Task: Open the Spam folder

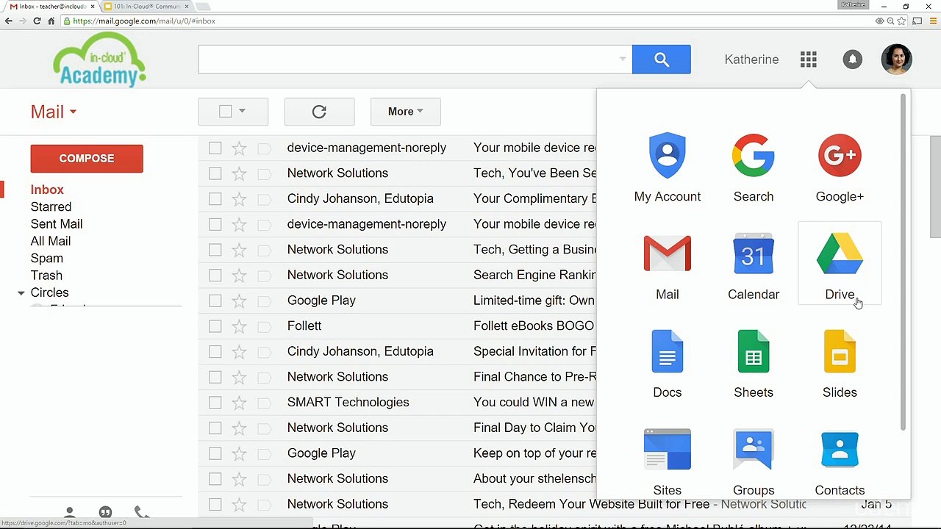Action: point(47,259)
